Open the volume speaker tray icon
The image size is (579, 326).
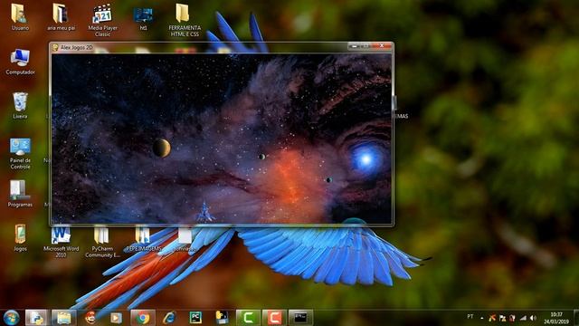click(533, 318)
